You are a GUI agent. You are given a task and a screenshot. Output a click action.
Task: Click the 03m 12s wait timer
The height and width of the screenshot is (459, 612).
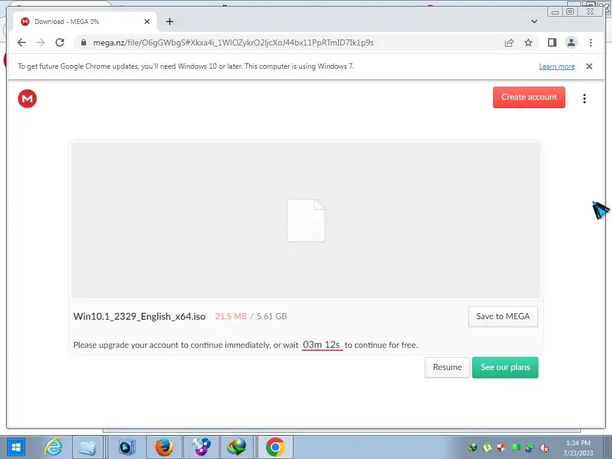click(322, 345)
